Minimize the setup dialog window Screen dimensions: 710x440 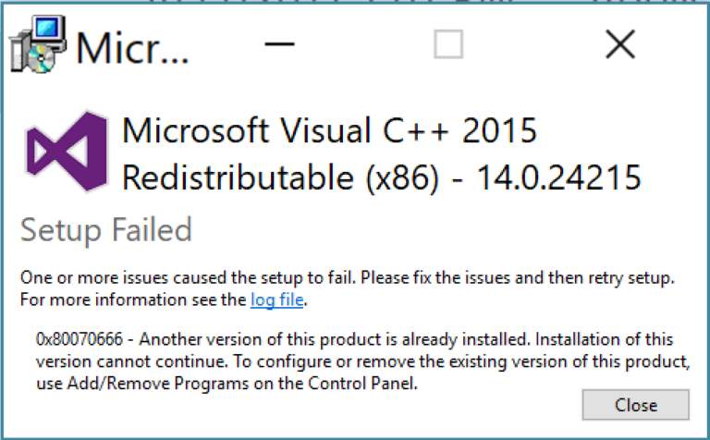(279, 44)
